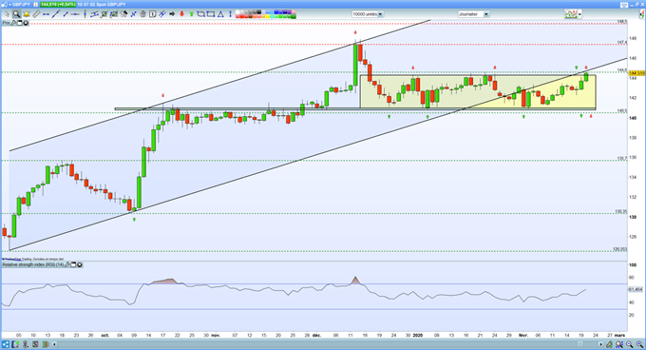Select the triangle drawing tool
Image resolution: width=646 pixels, height=350 pixels.
[220, 14]
